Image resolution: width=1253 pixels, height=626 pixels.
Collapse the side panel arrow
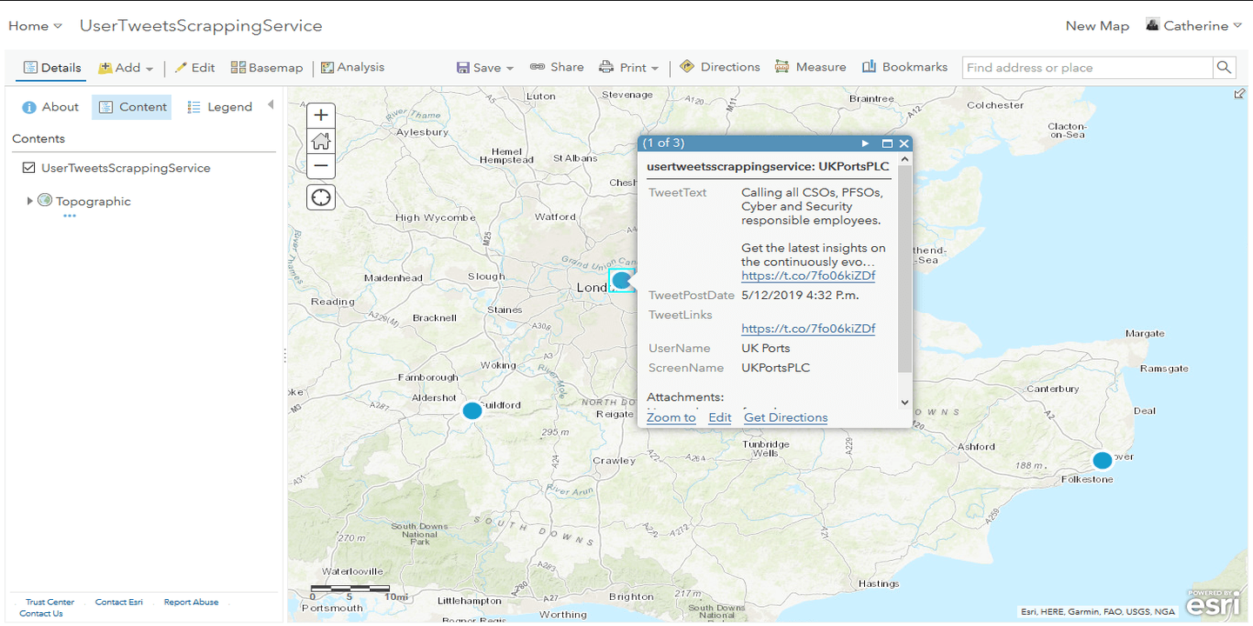tap(271, 105)
